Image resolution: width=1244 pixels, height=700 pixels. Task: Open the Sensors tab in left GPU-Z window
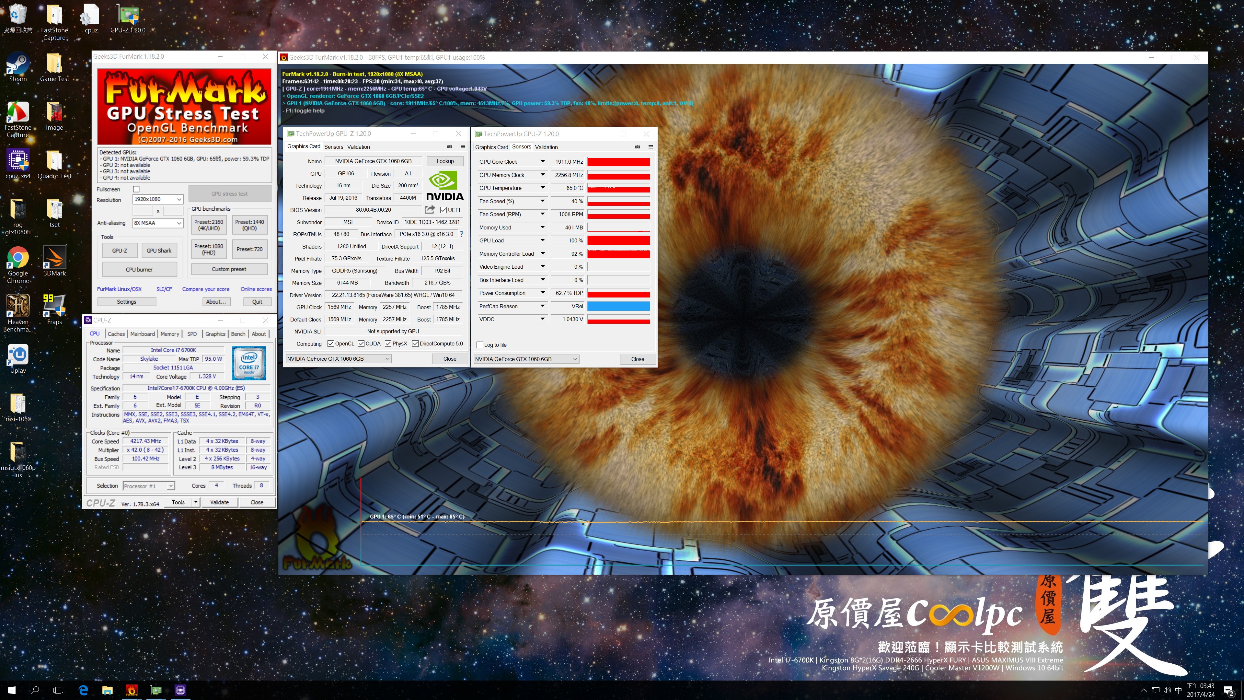tap(334, 147)
